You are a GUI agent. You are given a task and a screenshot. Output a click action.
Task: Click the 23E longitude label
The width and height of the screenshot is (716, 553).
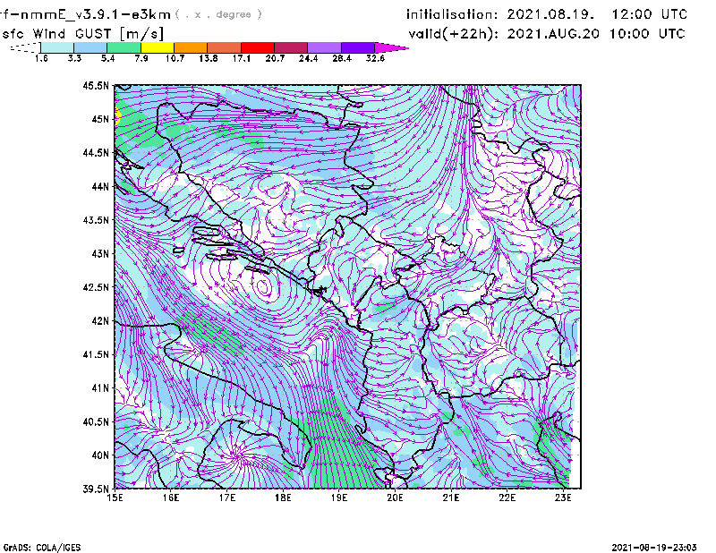pos(563,498)
